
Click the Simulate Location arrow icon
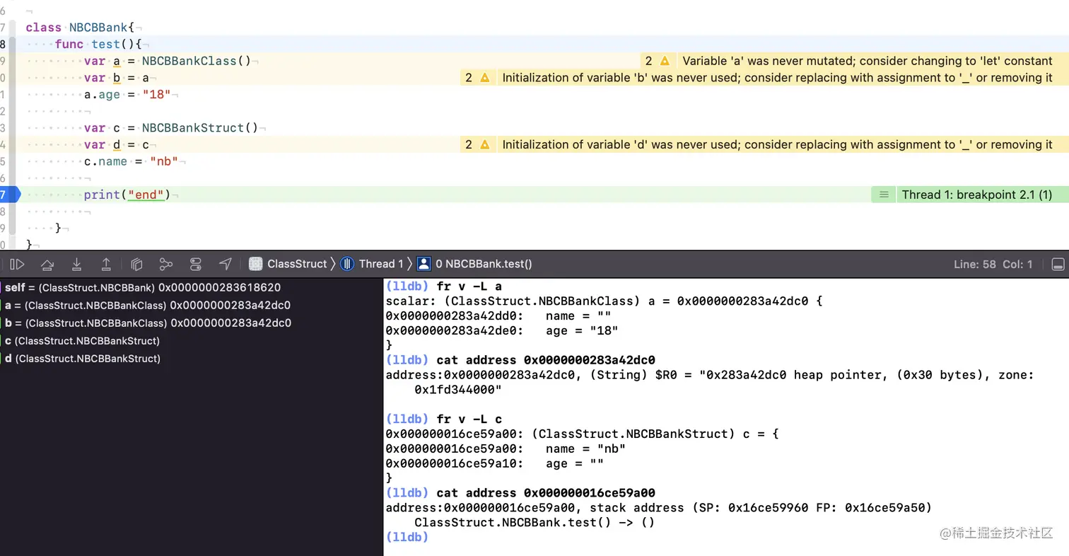click(226, 264)
